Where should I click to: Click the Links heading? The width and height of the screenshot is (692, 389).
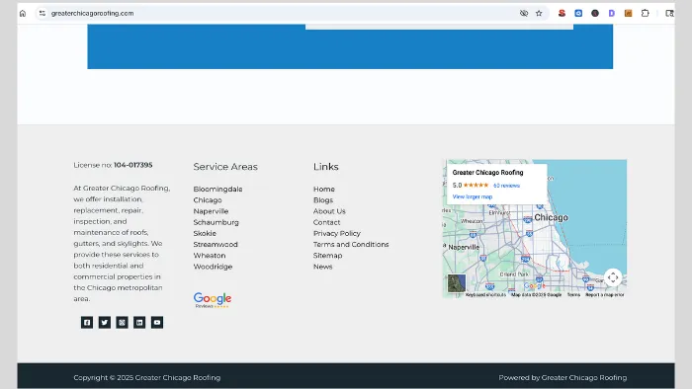pos(325,167)
